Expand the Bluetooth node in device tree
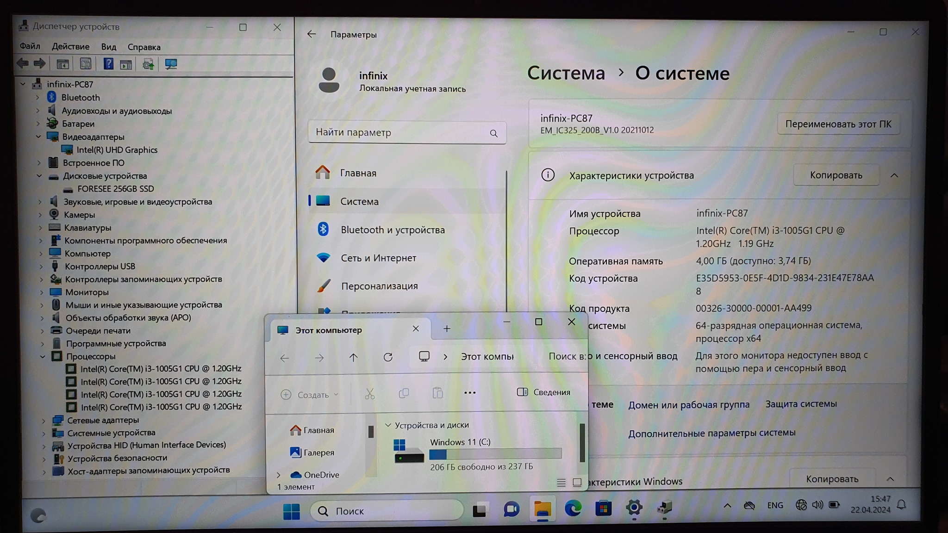The height and width of the screenshot is (533, 948). pyautogui.click(x=38, y=98)
